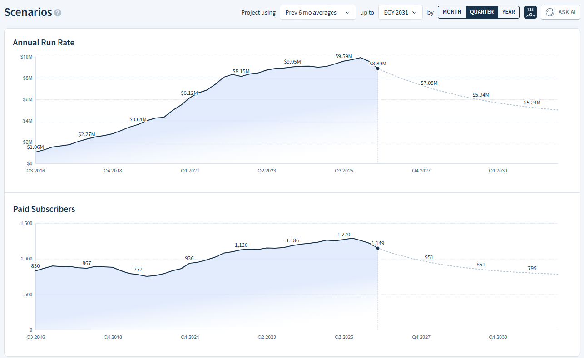Image resolution: width=584 pixels, height=358 pixels.
Task: Click the $8.15M data label
Action: click(x=241, y=71)
